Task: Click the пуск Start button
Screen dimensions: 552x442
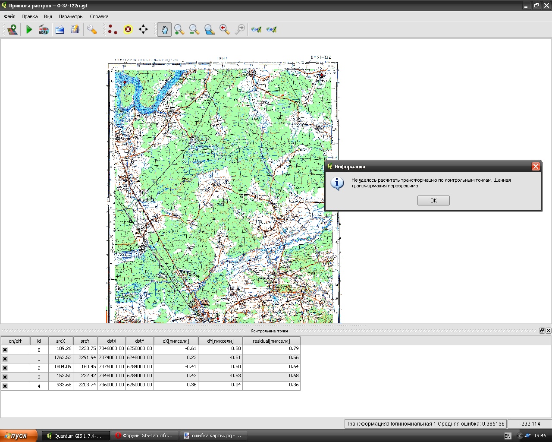Action: pyautogui.click(x=18, y=436)
